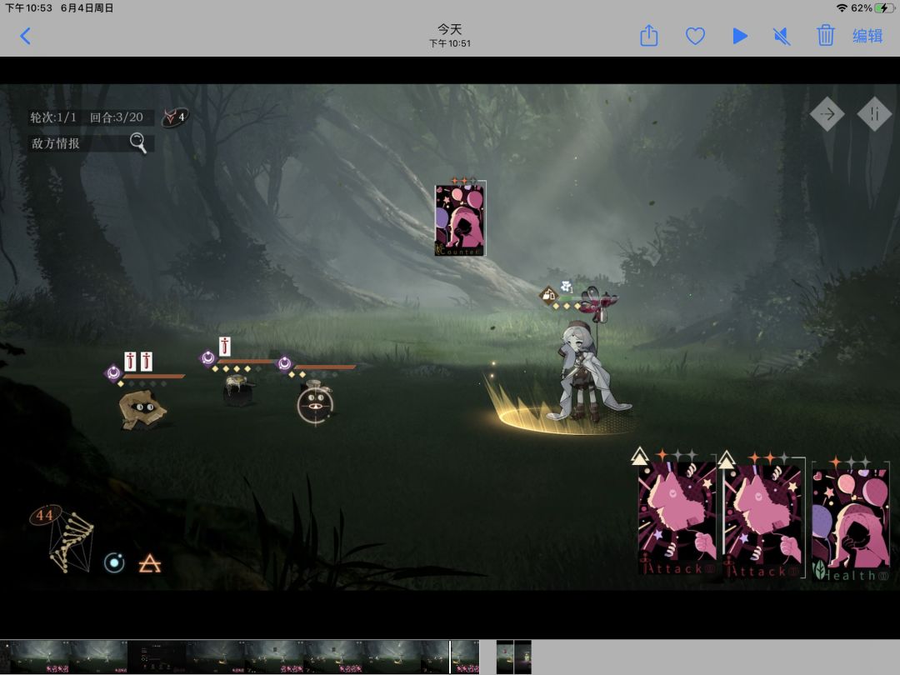
Task: Tap the upgrade triangle on second Attack card
Action: tap(727, 459)
